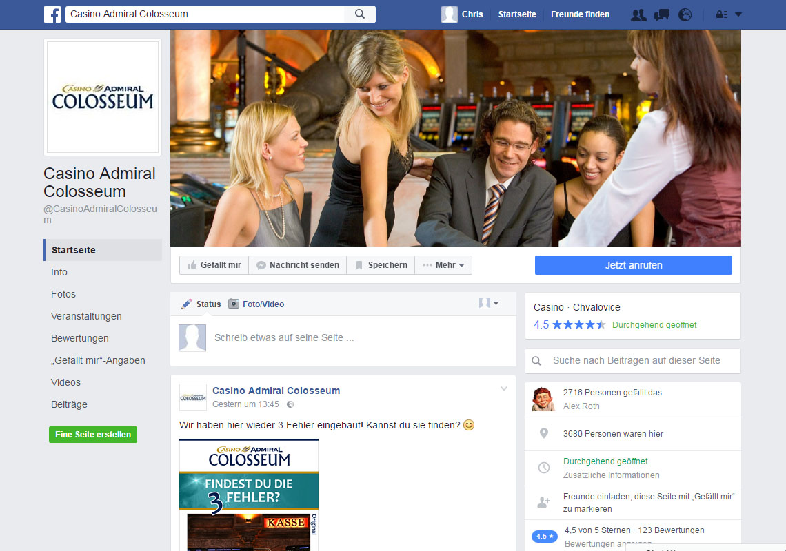Open „Gefällt mir“-Angaben in sidebar
This screenshot has height=551, width=786.
point(98,360)
